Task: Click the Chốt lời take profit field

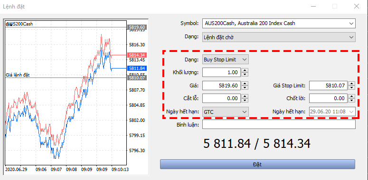Action: point(328,98)
